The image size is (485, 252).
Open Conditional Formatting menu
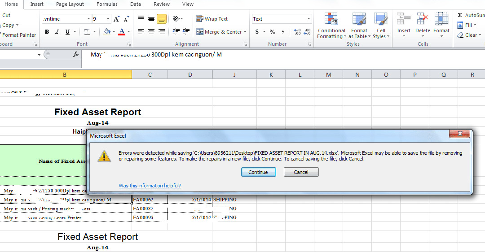pos(331,26)
